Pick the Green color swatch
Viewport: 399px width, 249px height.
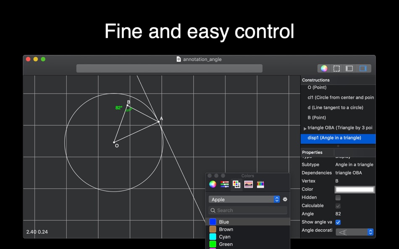[213, 244]
